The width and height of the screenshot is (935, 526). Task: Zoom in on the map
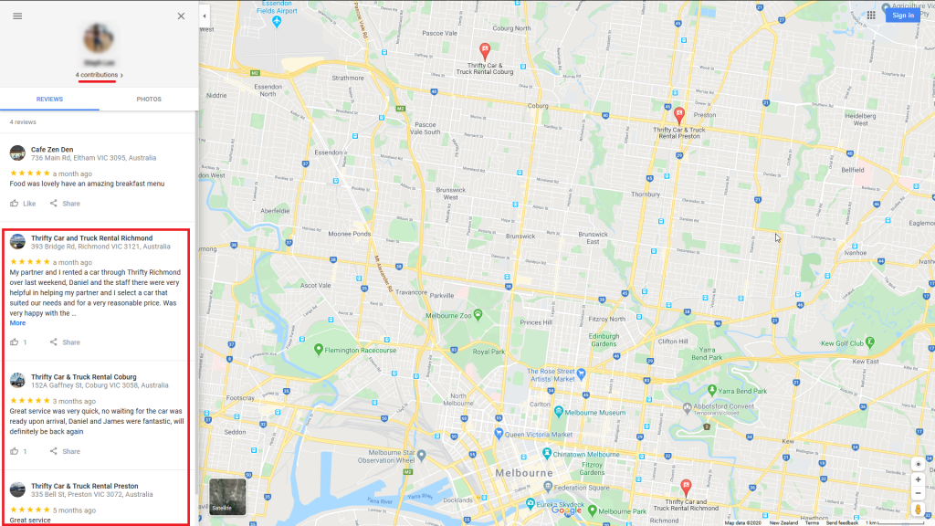point(919,479)
